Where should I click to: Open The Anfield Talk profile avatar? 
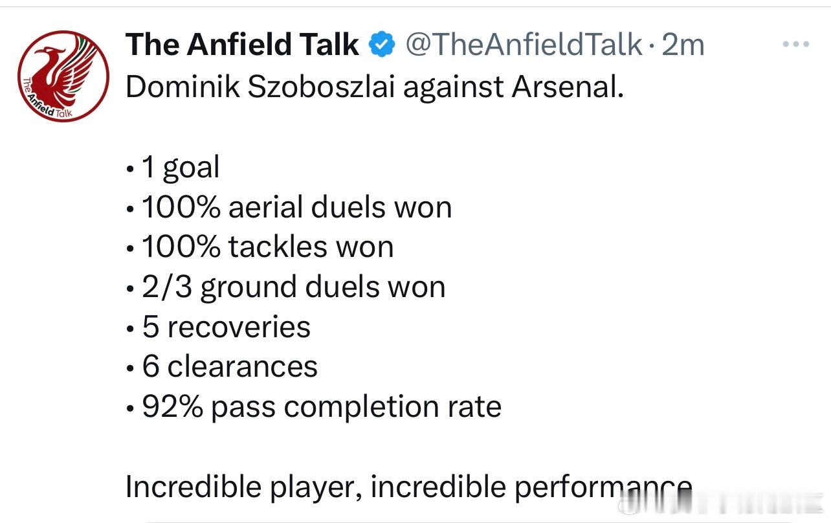tap(63, 76)
